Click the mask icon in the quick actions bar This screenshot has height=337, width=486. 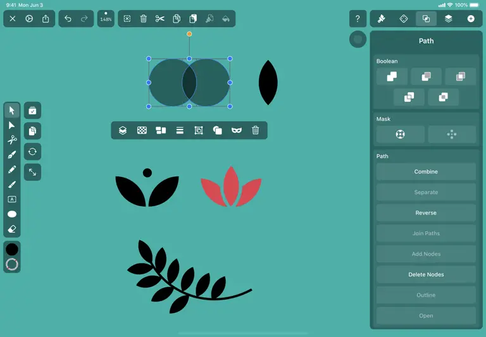pyautogui.click(x=237, y=130)
